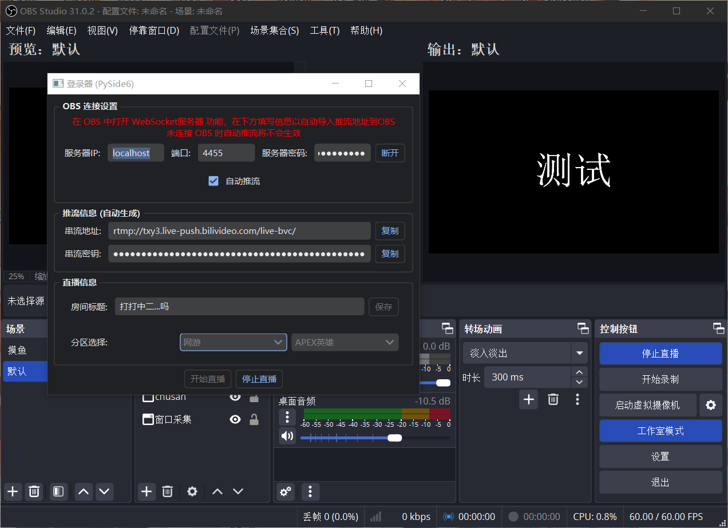Open the 文件(F) menu
The height and width of the screenshot is (528, 728).
tap(21, 30)
